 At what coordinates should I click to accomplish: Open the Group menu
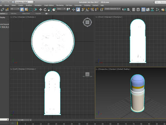click(7, 5)
